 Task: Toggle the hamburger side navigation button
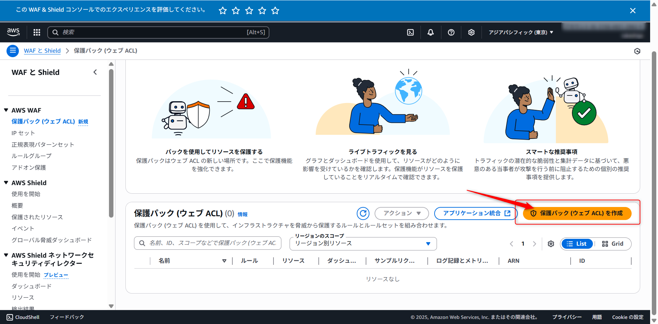[x=13, y=51]
